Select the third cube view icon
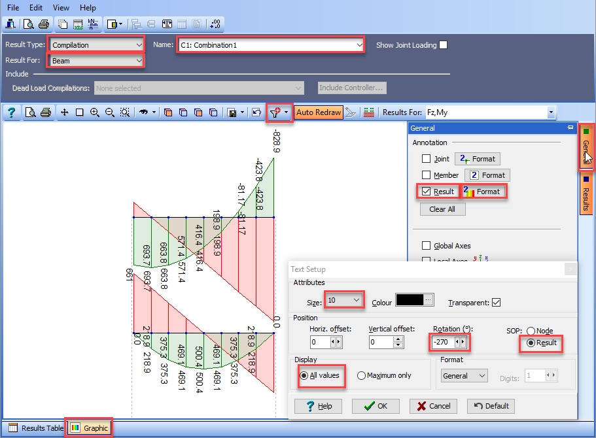596x438 pixels. (x=198, y=112)
